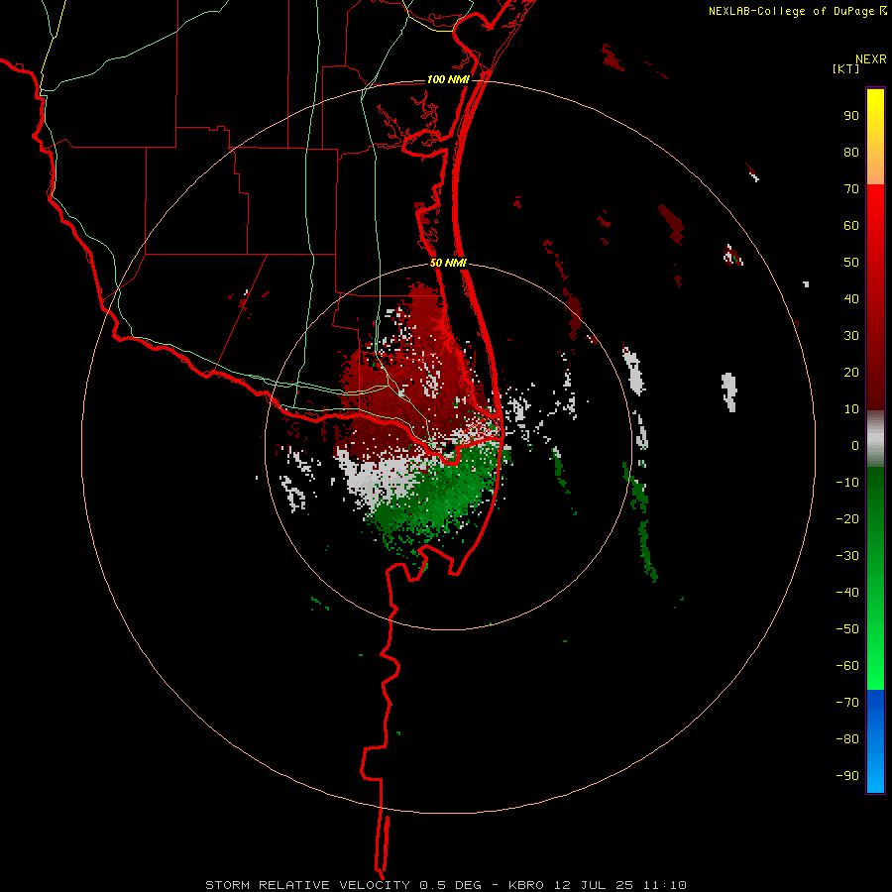892x892 pixels.
Task: Click the NEXR label above color scale
Action: click(x=871, y=59)
